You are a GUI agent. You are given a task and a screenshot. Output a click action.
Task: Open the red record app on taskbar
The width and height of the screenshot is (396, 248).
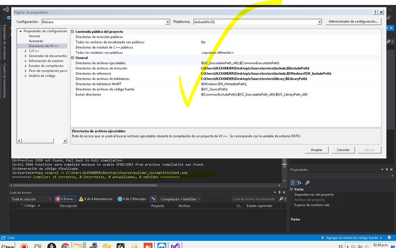tap(24, 246)
